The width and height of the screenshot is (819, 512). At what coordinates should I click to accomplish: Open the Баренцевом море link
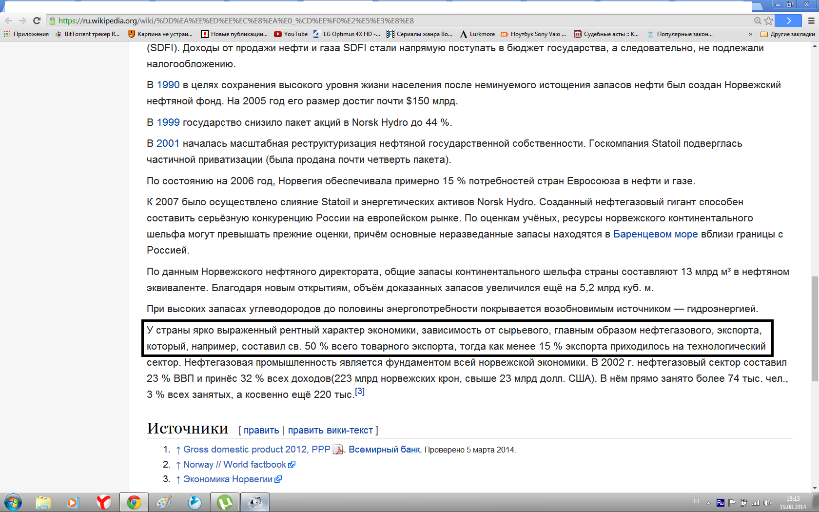(655, 234)
